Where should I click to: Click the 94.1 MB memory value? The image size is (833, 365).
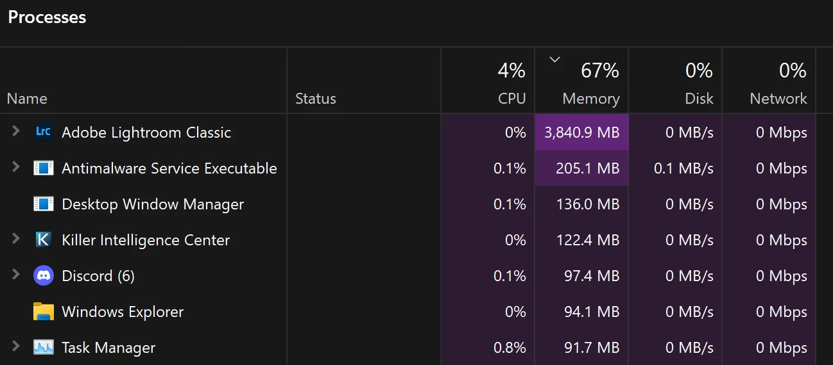coord(592,312)
